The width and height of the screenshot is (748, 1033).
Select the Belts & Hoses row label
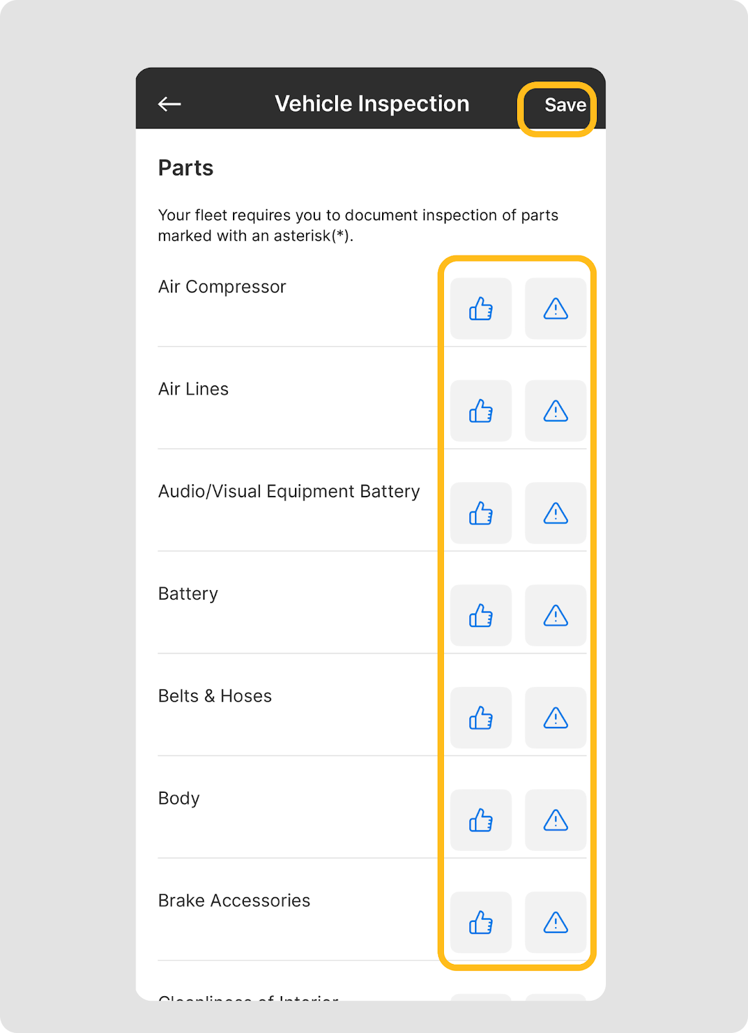(215, 696)
